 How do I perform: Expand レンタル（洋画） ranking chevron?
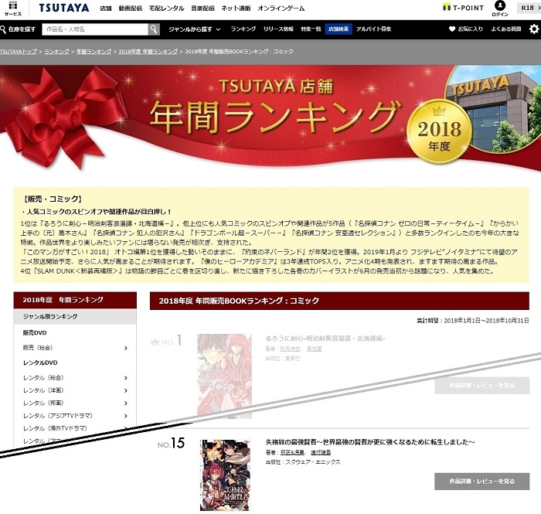click(126, 390)
